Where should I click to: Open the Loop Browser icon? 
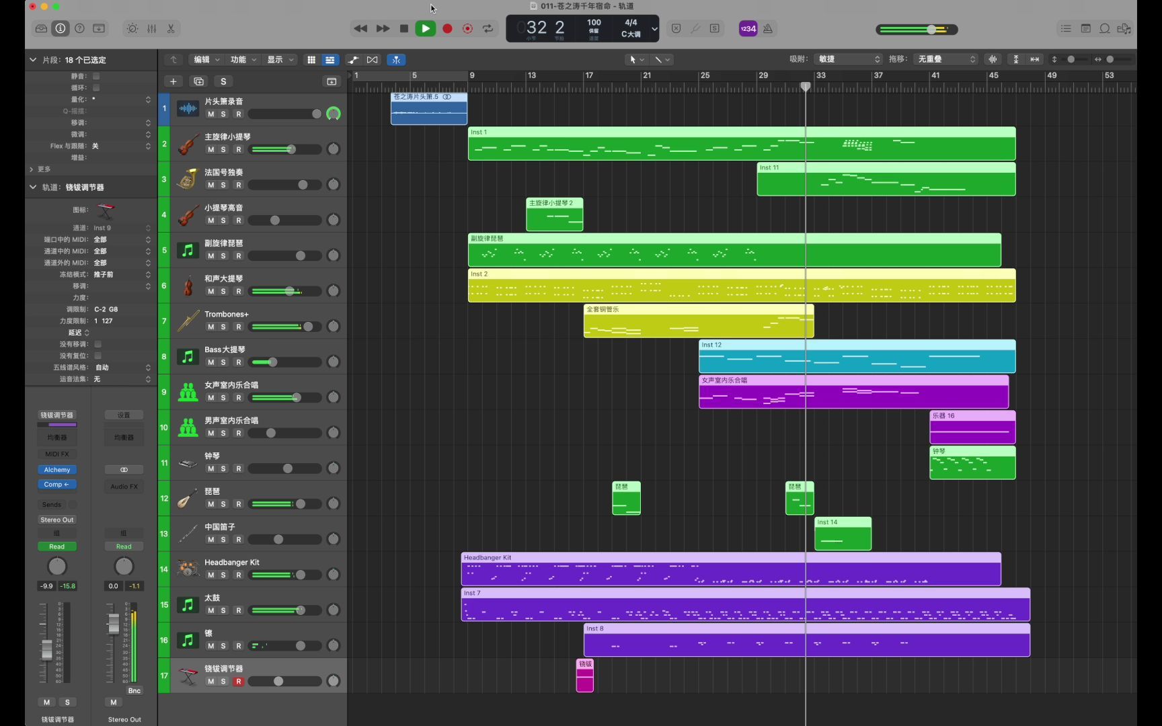click(x=1105, y=28)
